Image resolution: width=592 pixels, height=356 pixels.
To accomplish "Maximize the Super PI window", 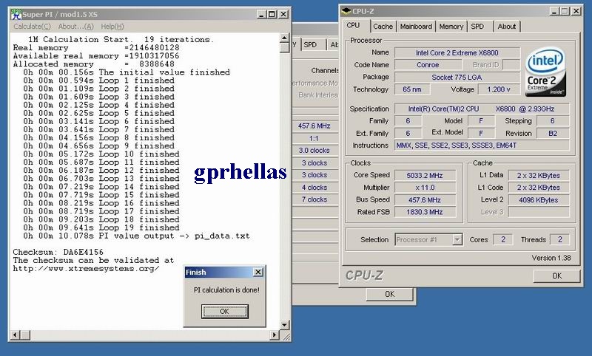I will [x=272, y=14].
